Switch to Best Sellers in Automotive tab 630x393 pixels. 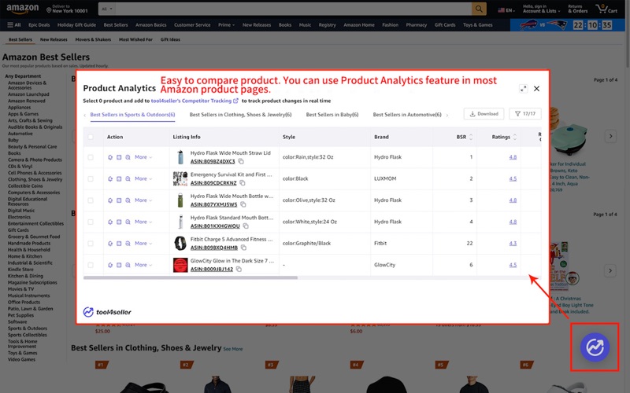407,115
